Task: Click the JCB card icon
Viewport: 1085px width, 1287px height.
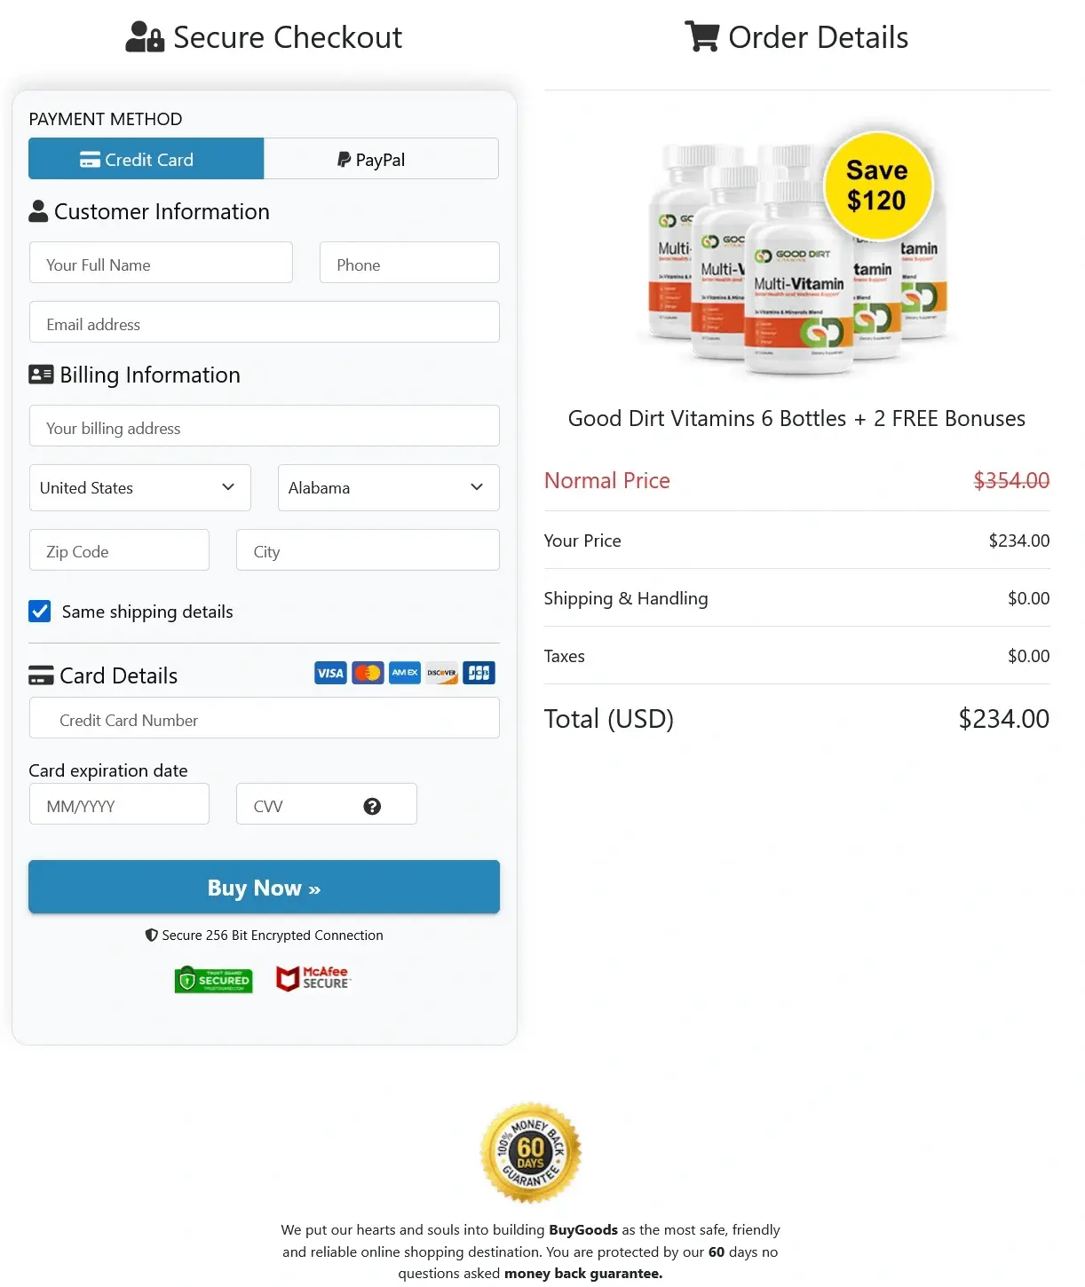Action: 479,672
